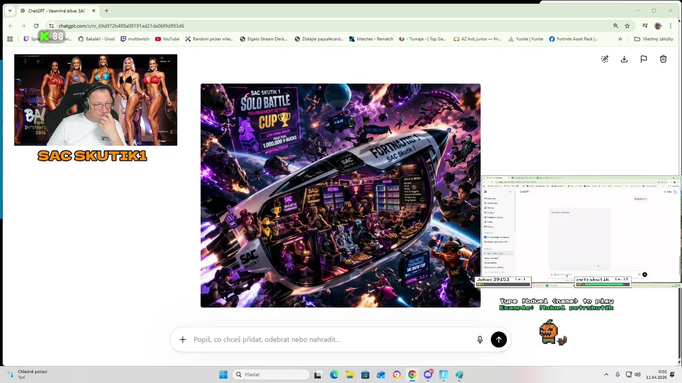This screenshot has height=383, width=682.
Task: Open the Brave browser taskbar icon
Action: coord(396,374)
